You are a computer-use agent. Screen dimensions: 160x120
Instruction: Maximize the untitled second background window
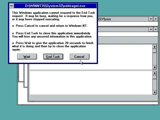155,29
